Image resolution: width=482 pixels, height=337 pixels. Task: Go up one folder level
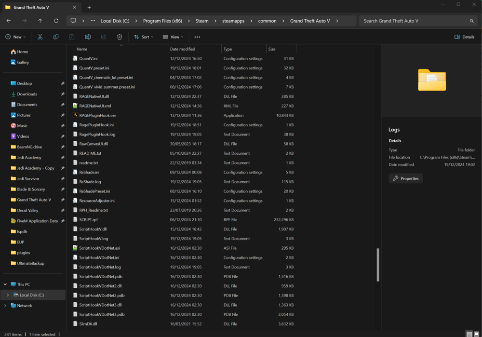click(40, 21)
